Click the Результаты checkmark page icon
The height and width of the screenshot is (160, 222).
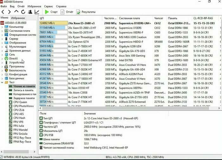pos(78,12)
